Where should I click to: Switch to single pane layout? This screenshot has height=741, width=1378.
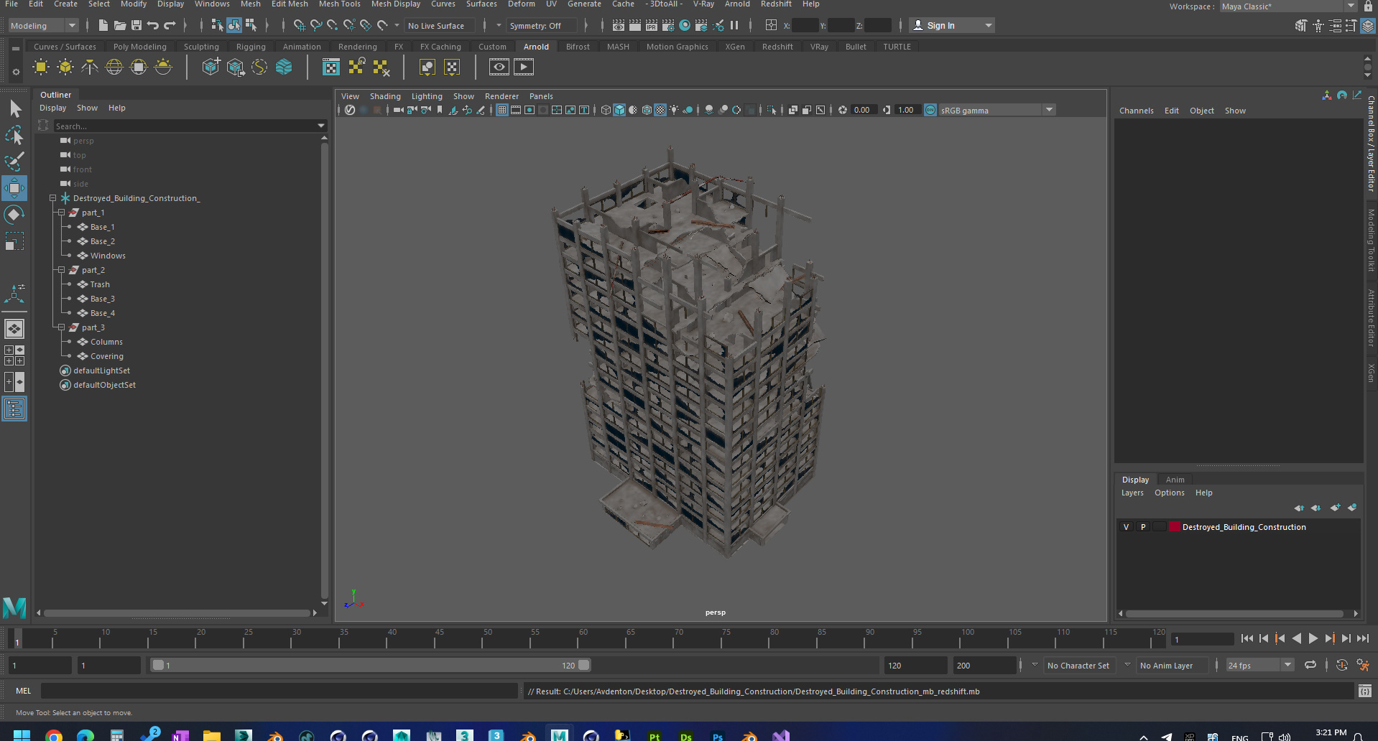tap(14, 329)
